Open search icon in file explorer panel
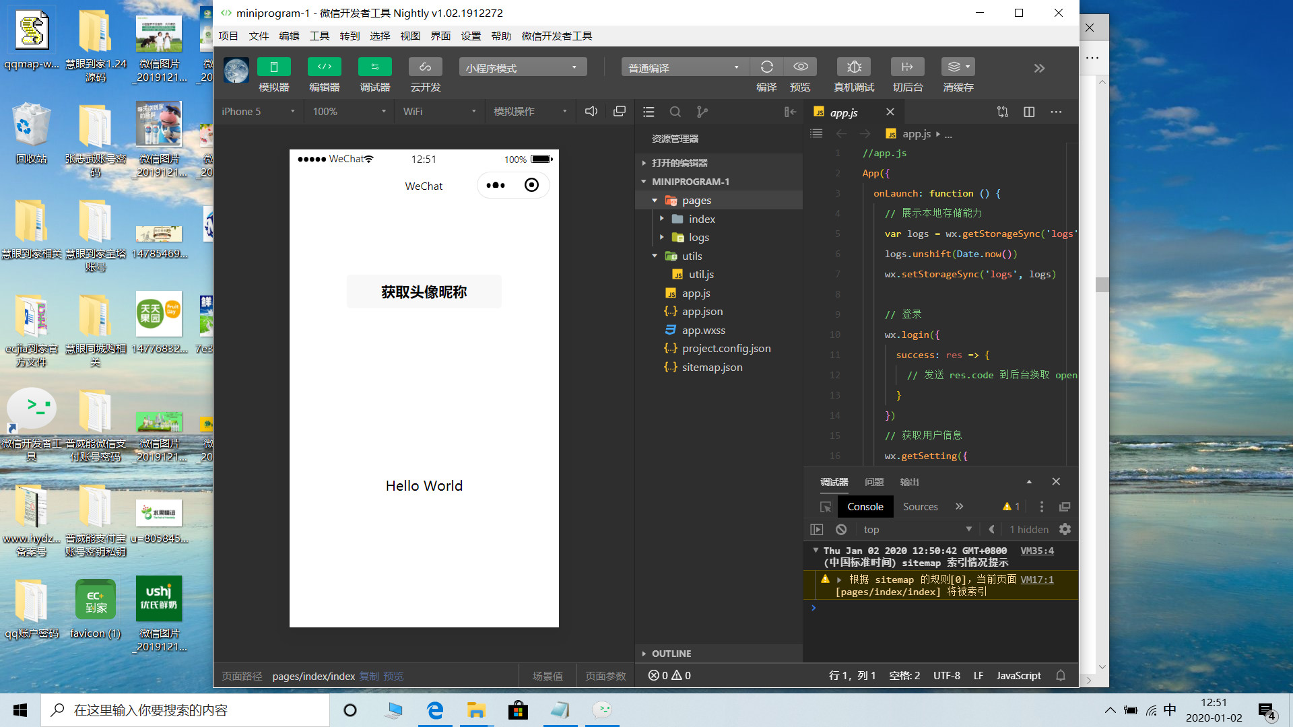Viewport: 1293px width, 727px height. (675, 112)
